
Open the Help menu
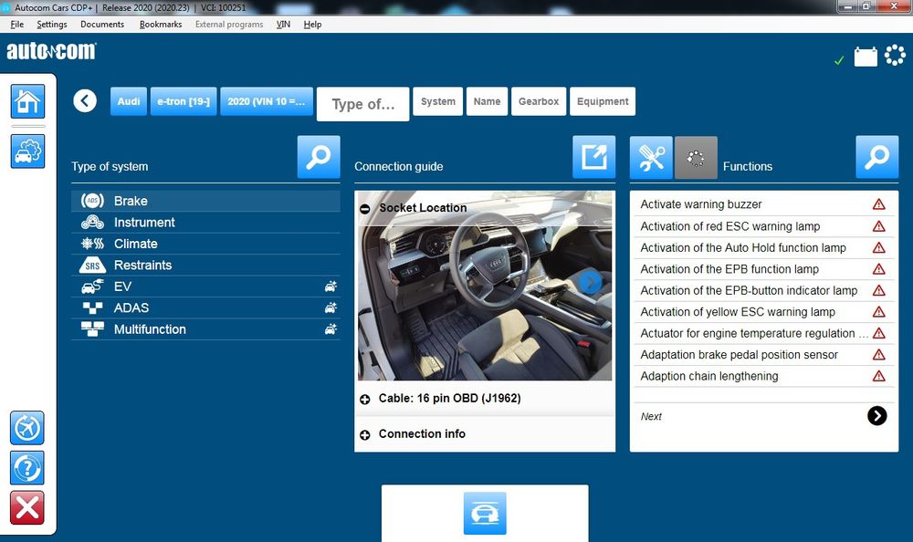pyautogui.click(x=312, y=25)
